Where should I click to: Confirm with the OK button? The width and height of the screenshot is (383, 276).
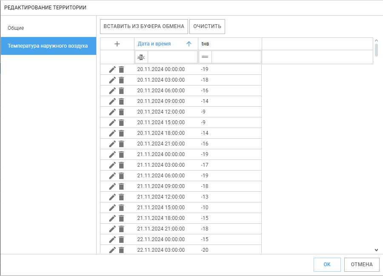point(327,265)
